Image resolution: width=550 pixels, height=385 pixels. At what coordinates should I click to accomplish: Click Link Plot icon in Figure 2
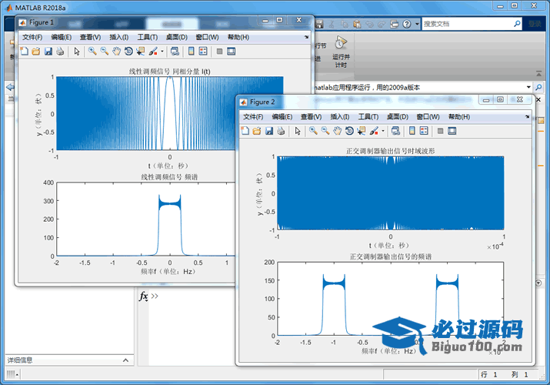pyautogui.click(x=395, y=131)
